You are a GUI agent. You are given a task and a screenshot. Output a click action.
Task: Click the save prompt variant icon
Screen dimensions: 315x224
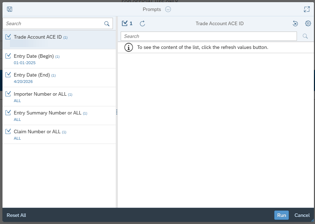(x=10, y=9)
